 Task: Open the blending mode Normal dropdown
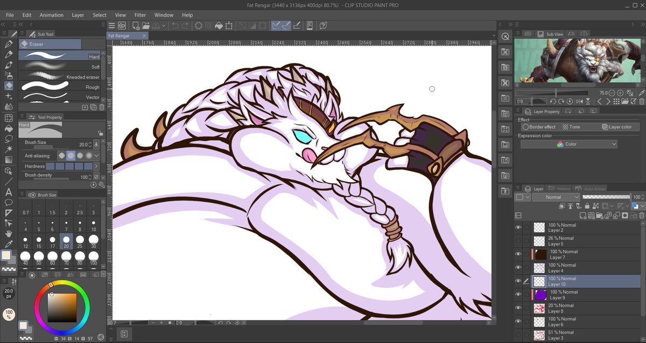point(556,197)
